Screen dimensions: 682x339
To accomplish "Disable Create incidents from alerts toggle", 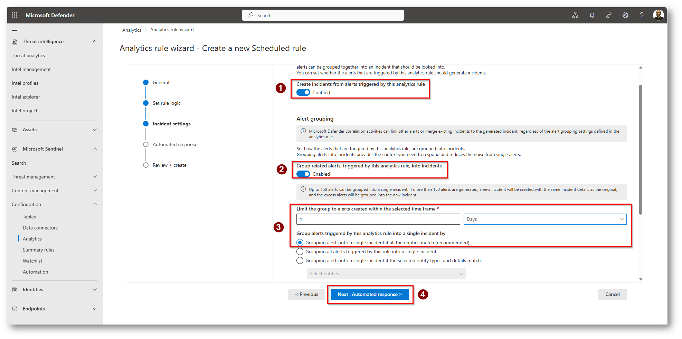I will pos(303,92).
